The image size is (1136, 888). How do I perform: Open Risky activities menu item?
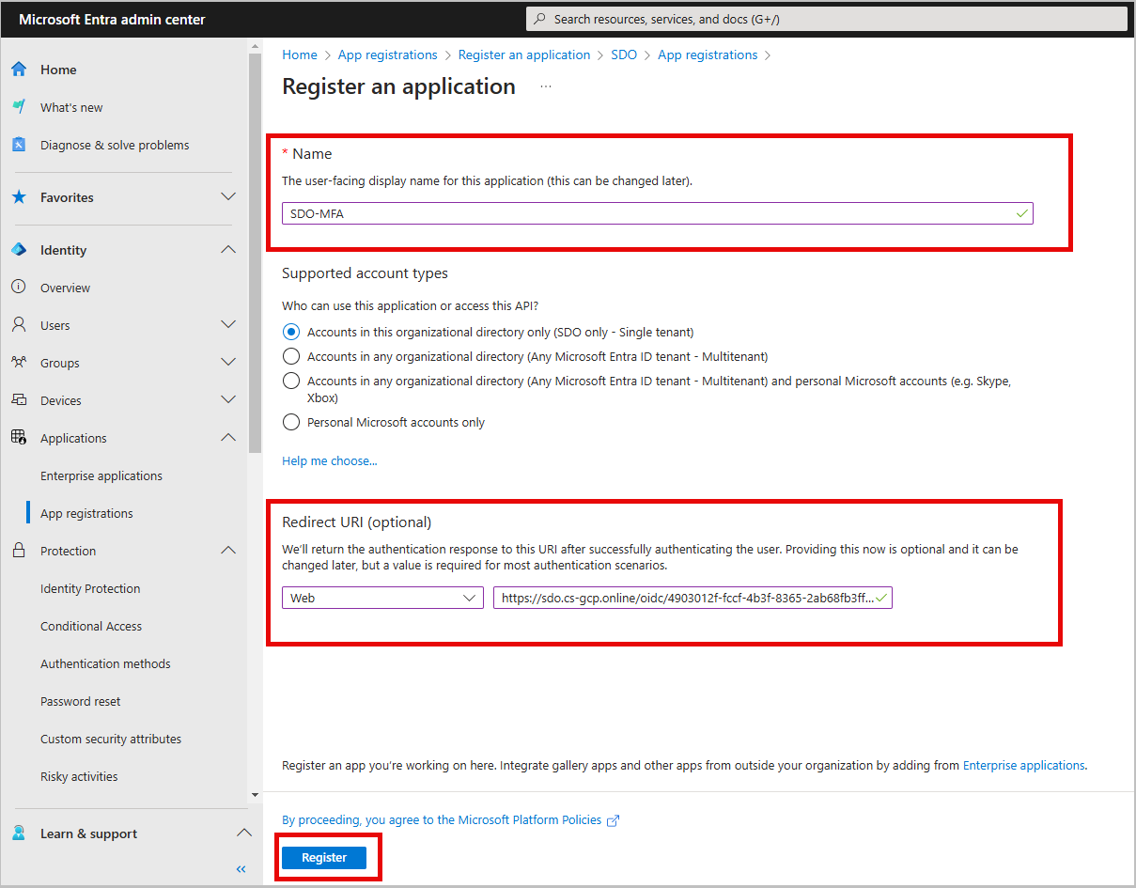pos(79,776)
